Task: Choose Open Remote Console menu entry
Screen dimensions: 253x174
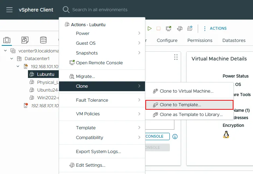Action: [102, 63]
